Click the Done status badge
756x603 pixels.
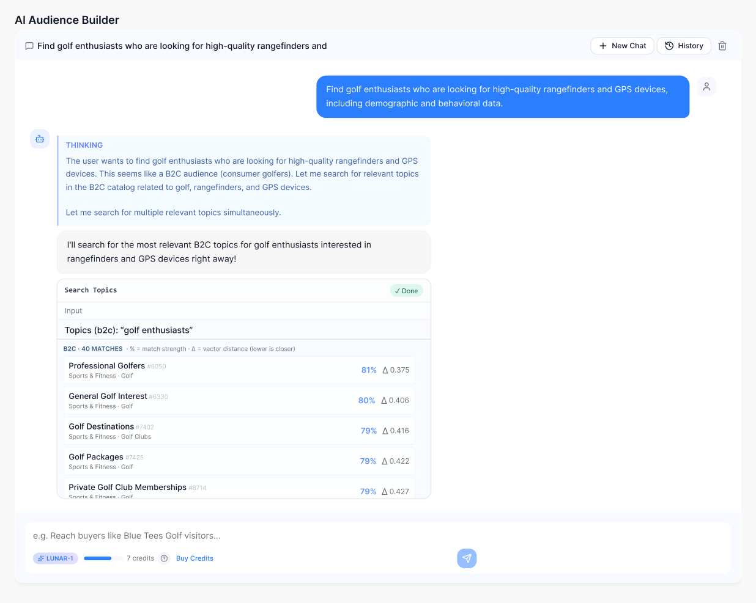pos(407,291)
